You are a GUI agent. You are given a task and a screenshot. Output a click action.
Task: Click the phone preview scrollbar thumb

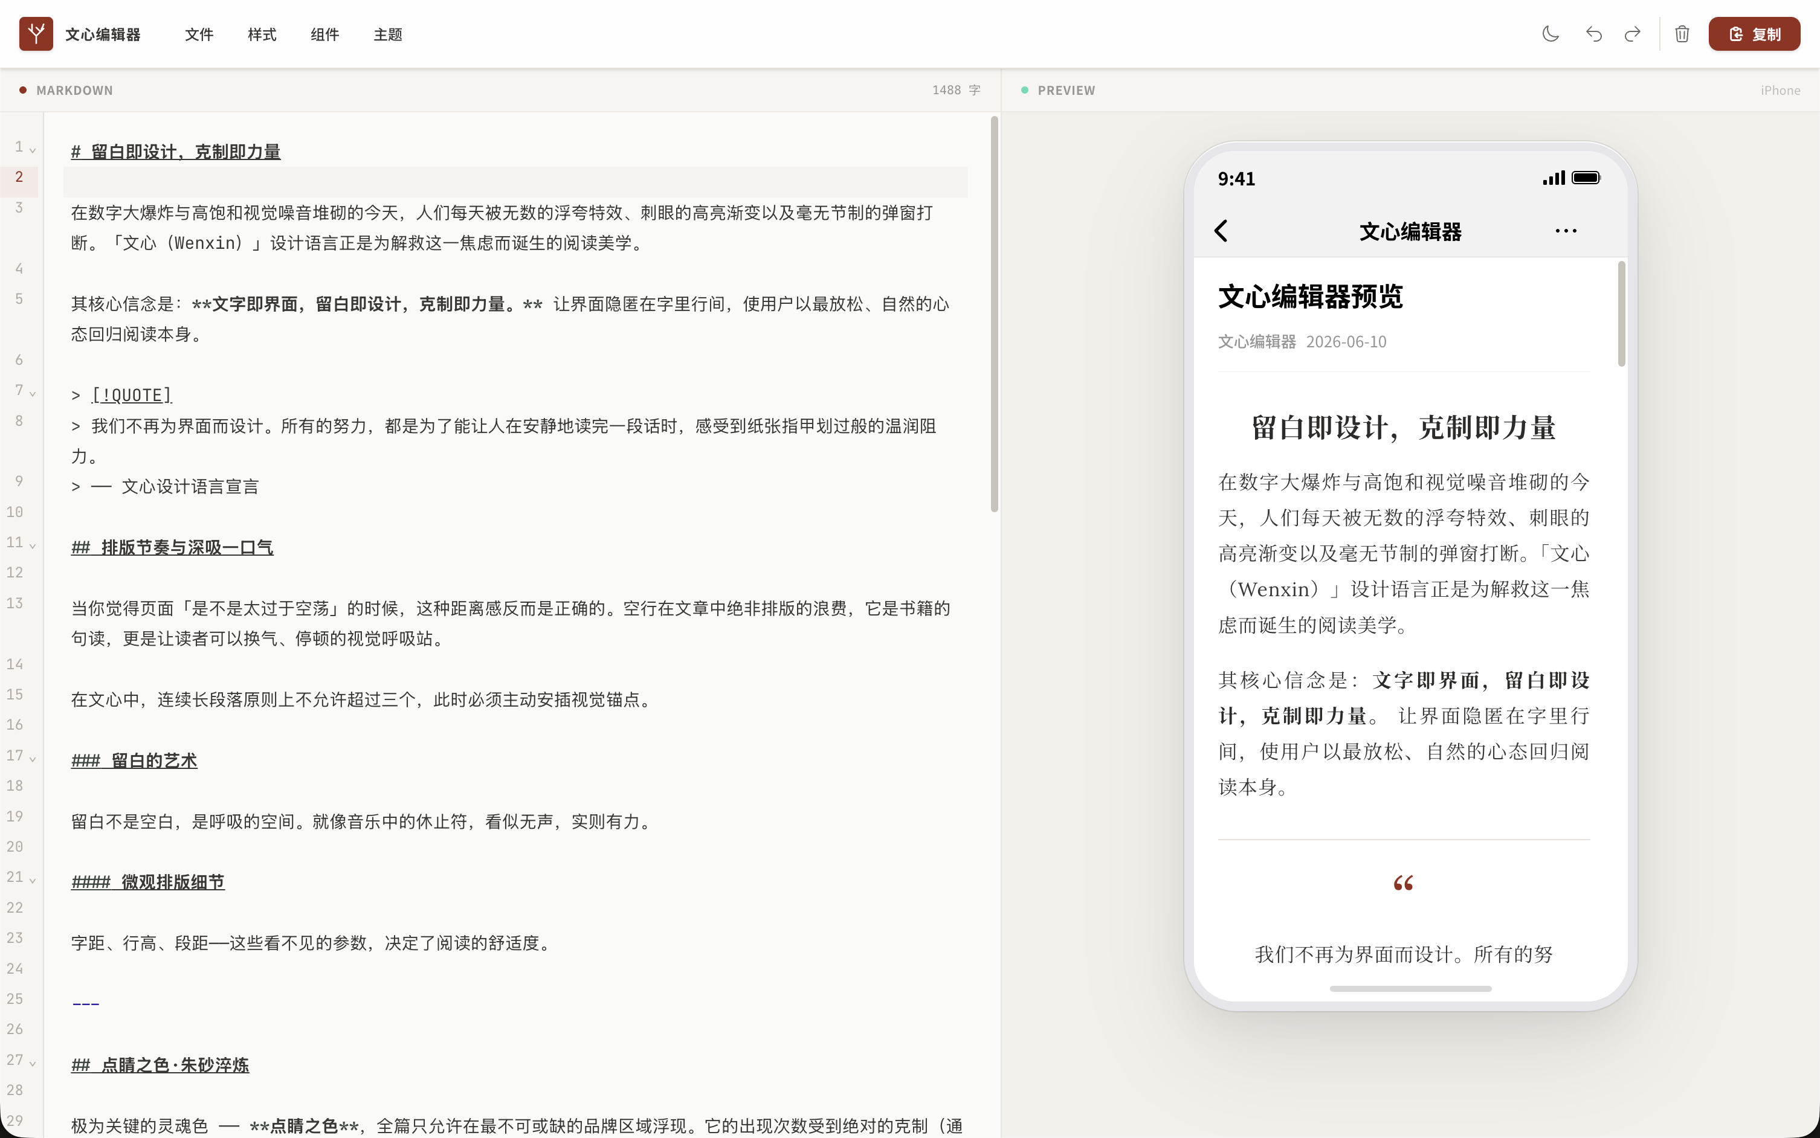pos(1621,314)
